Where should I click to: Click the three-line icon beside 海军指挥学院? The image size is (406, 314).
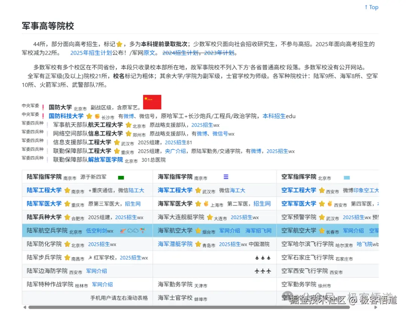coord(226,177)
